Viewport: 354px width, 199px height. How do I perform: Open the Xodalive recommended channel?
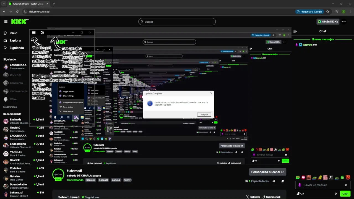24,170
